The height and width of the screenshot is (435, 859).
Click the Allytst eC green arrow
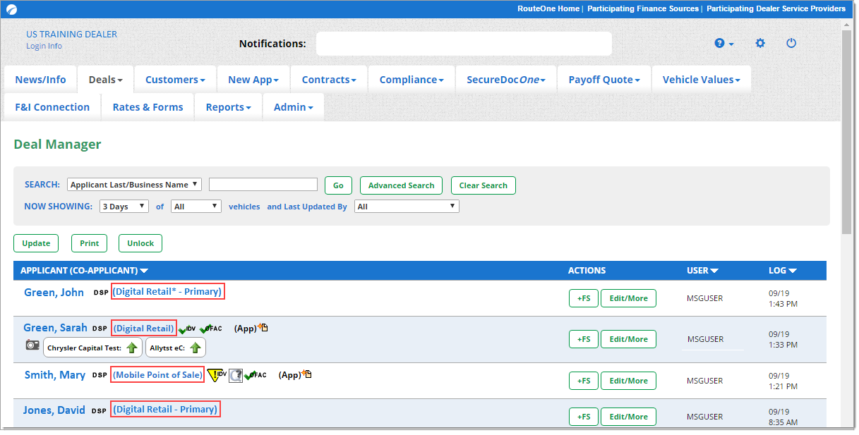tap(196, 348)
